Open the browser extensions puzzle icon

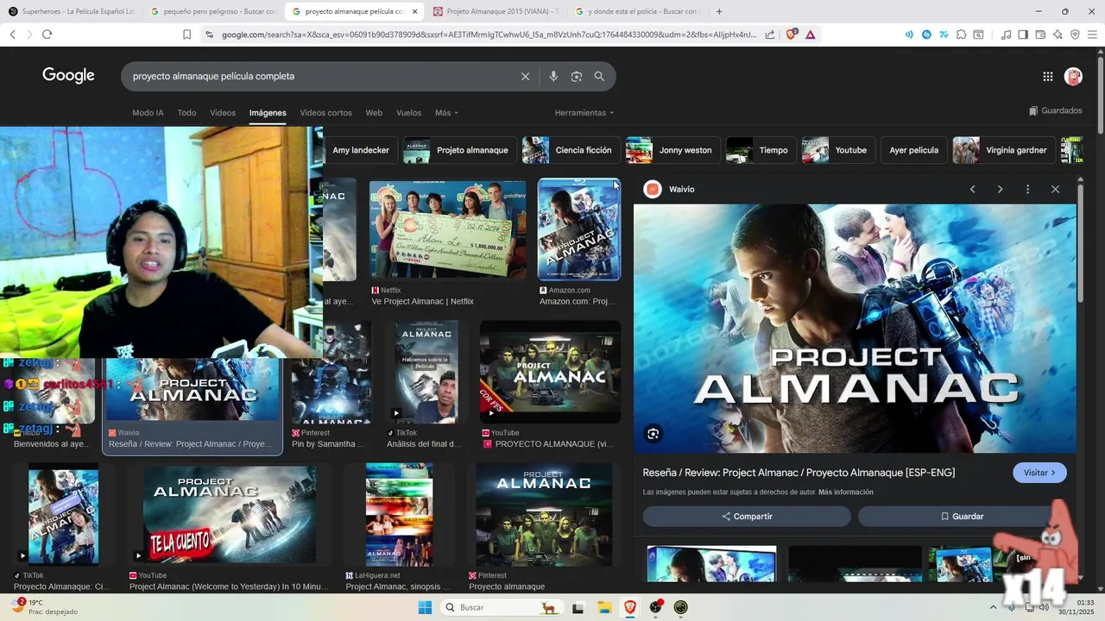pos(961,34)
